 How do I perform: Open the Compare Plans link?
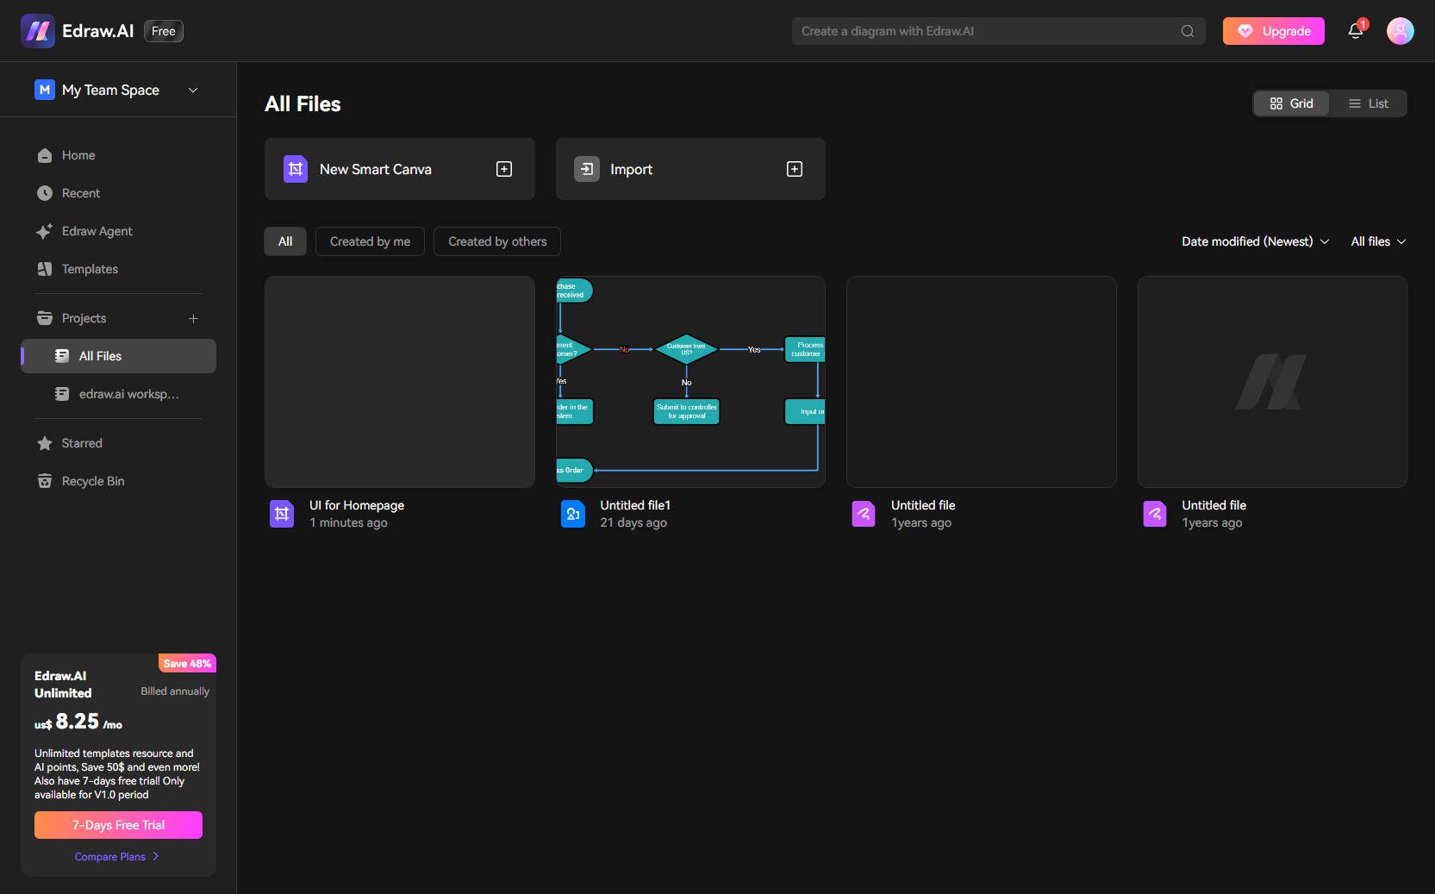pos(116,857)
